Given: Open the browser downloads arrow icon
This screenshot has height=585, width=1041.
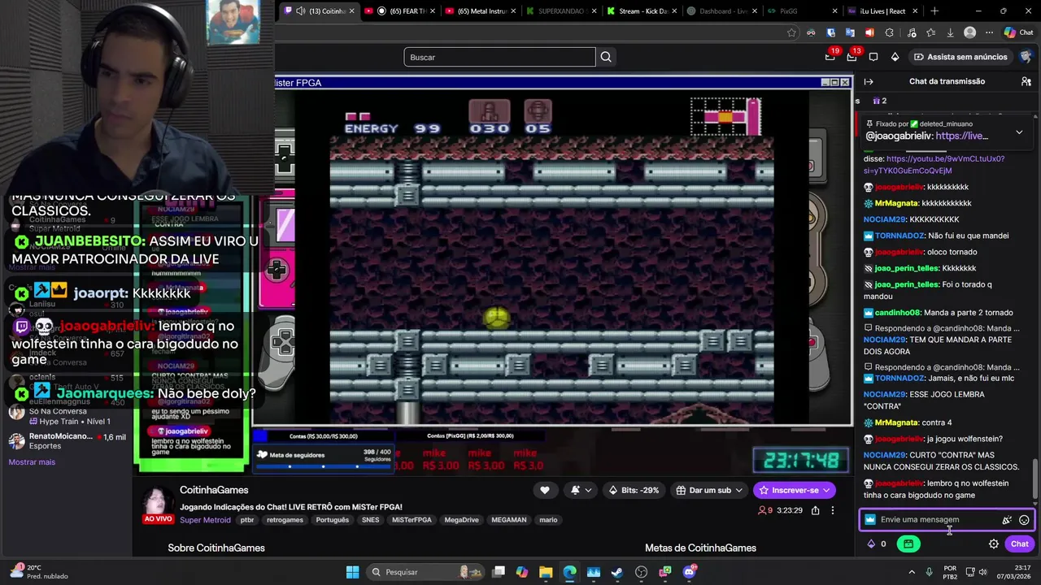Looking at the screenshot, I should 950,32.
